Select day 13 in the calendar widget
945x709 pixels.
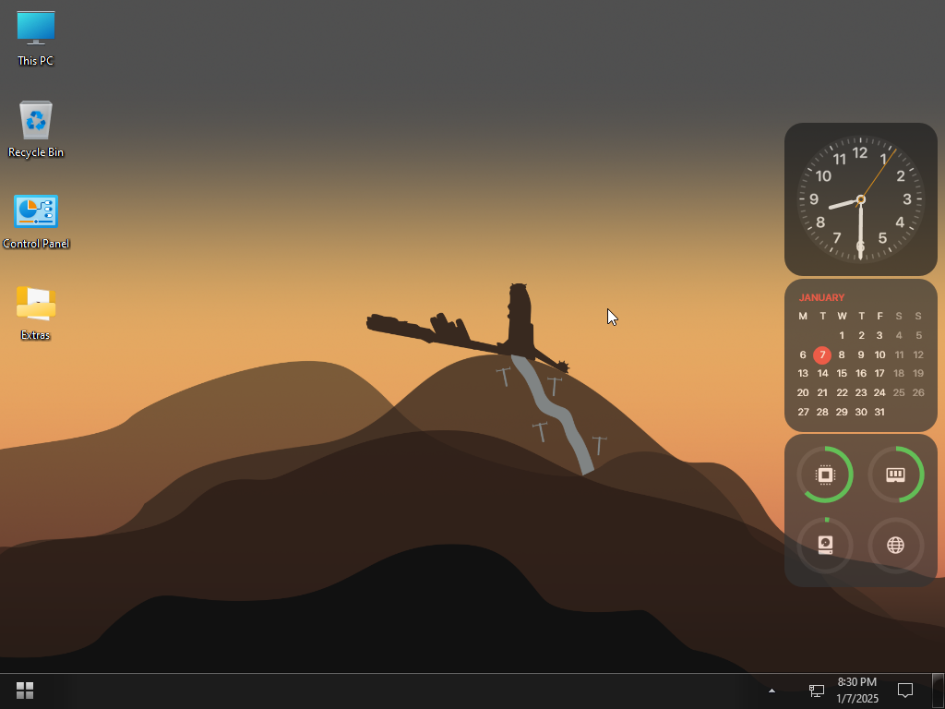tap(803, 374)
